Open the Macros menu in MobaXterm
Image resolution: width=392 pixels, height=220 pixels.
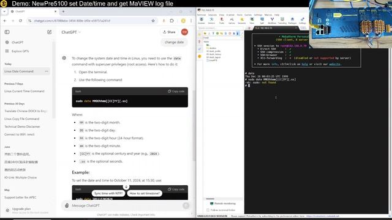pyautogui.click(x=268, y=15)
